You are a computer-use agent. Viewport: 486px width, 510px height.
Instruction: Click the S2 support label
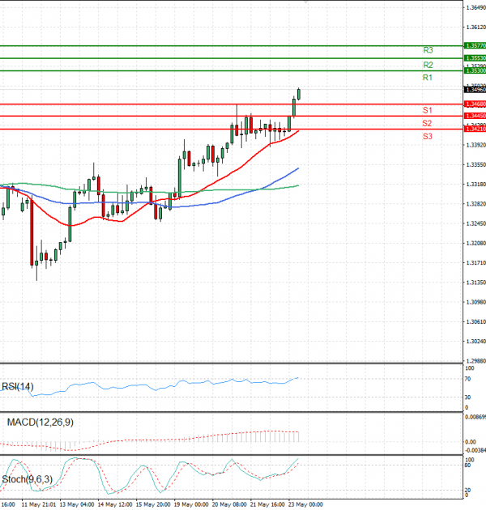pos(427,123)
